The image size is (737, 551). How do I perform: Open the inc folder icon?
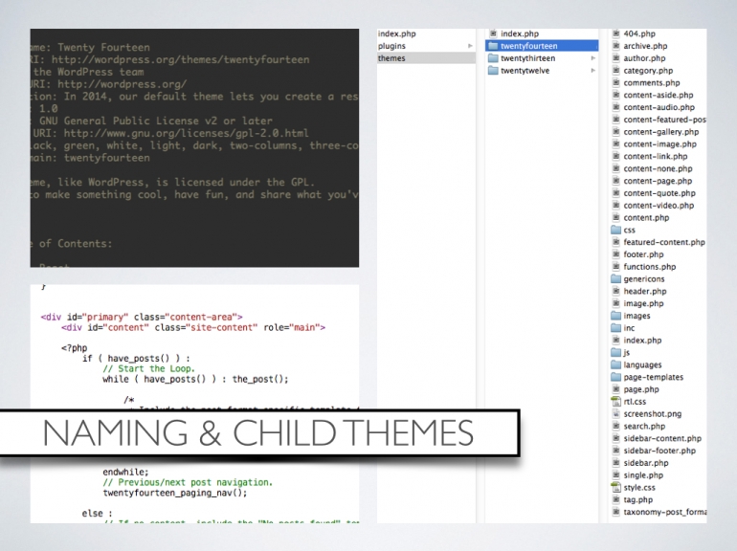pos(615,328)
